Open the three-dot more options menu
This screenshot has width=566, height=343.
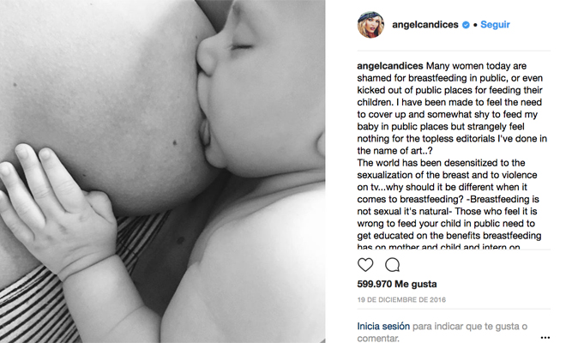pos(545,338)
